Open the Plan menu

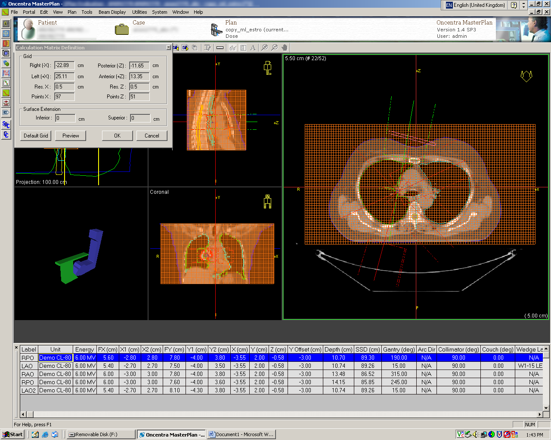coord(72,12)
